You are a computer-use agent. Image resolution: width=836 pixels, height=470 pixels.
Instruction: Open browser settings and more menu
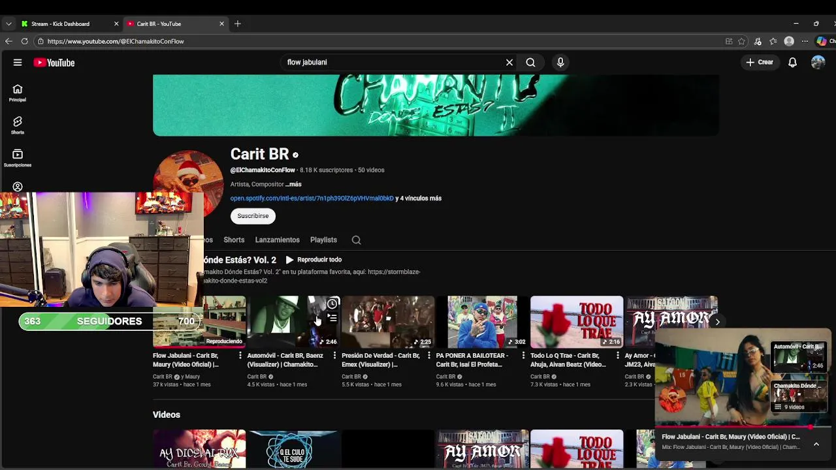[805, 41]
